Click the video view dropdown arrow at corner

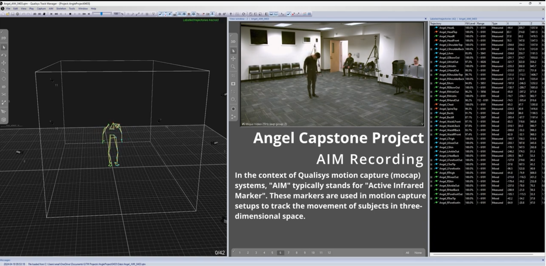[422, 124]
